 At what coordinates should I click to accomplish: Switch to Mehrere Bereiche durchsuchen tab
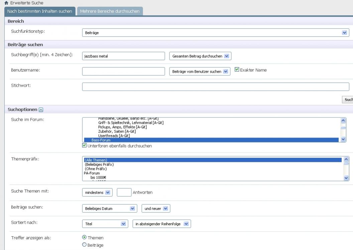coord(110,11)
